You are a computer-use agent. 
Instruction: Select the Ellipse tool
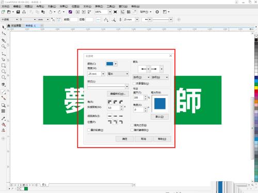4,71
